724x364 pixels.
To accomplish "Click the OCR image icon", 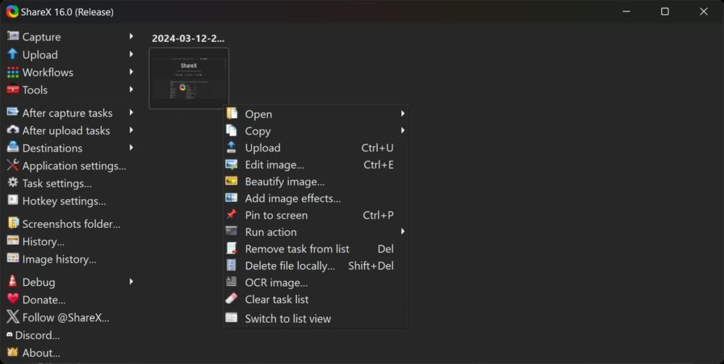I will pyautogui.click(x=232, y=282).
